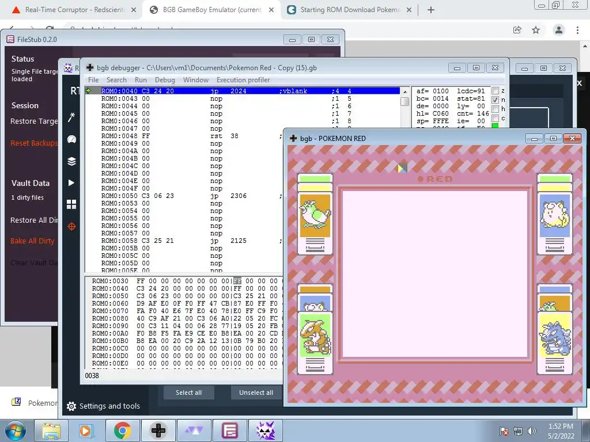Image resolution: width=590 pixels, height=442 pixels.
Task: Click Restore All Dirty in FileStub
Action: [34, 220]
